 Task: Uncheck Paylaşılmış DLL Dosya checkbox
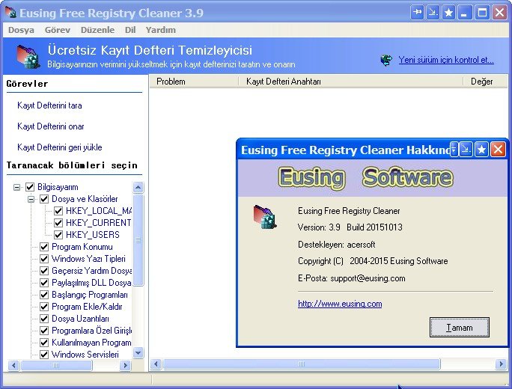tap(44, 283)
